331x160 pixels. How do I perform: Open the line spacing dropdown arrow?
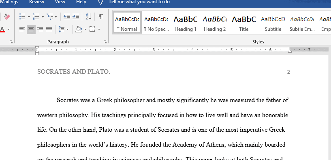pyautogui.click(x=67, y=29)
